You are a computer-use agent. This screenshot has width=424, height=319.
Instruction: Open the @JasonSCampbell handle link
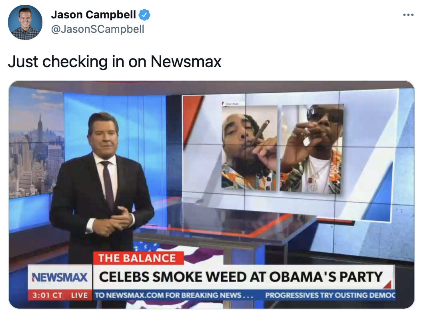pos(98,29)
